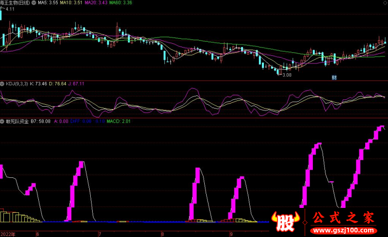Select the MA10: 3.51 label
The height and width of the screenshot is (237, 388).
pos(71,3)
